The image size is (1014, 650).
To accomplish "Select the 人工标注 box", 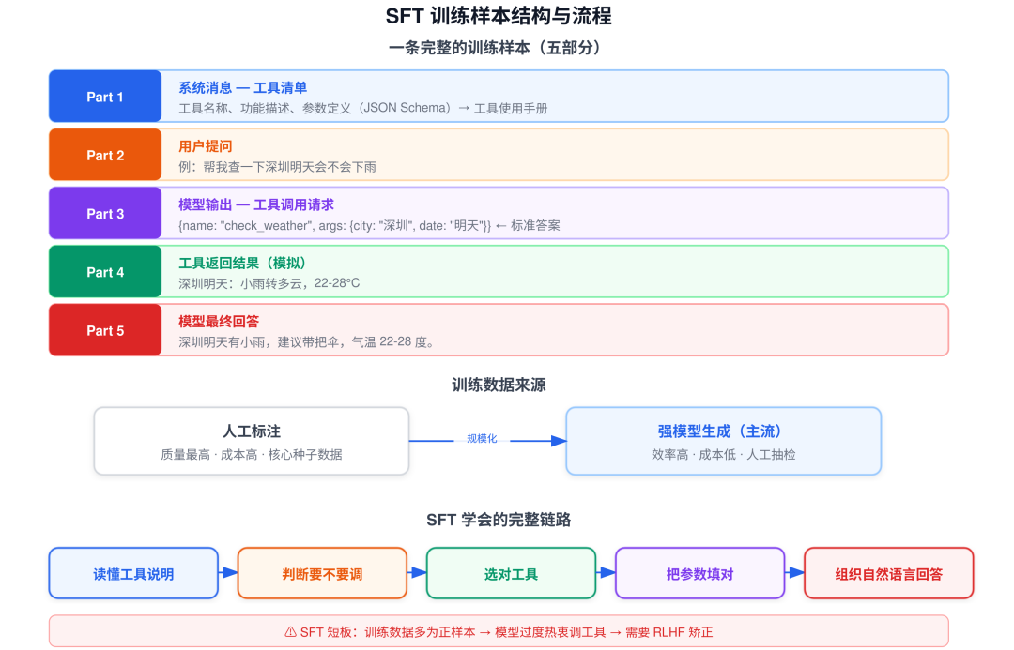I will pyautogui.click(x=252, y=441).
